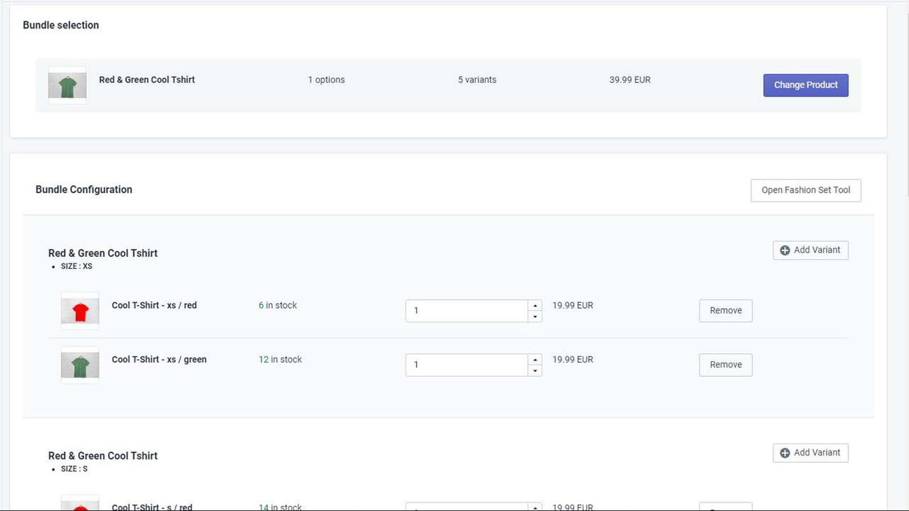Select the quantity input for the xs/green variant
The image size is (909, 511).
465,364
